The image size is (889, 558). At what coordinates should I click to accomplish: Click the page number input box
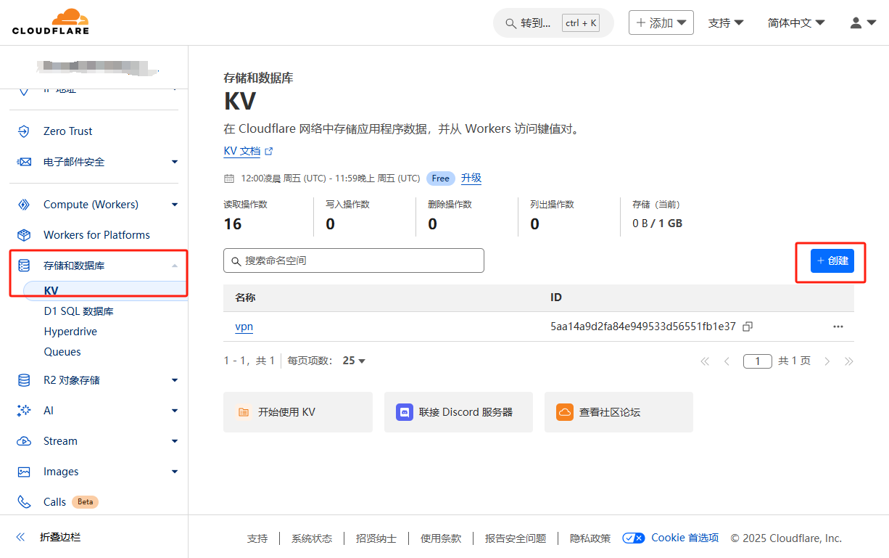click(x=758, y=361)
